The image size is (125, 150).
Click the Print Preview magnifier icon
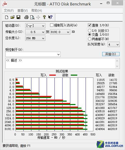[32, 17]
